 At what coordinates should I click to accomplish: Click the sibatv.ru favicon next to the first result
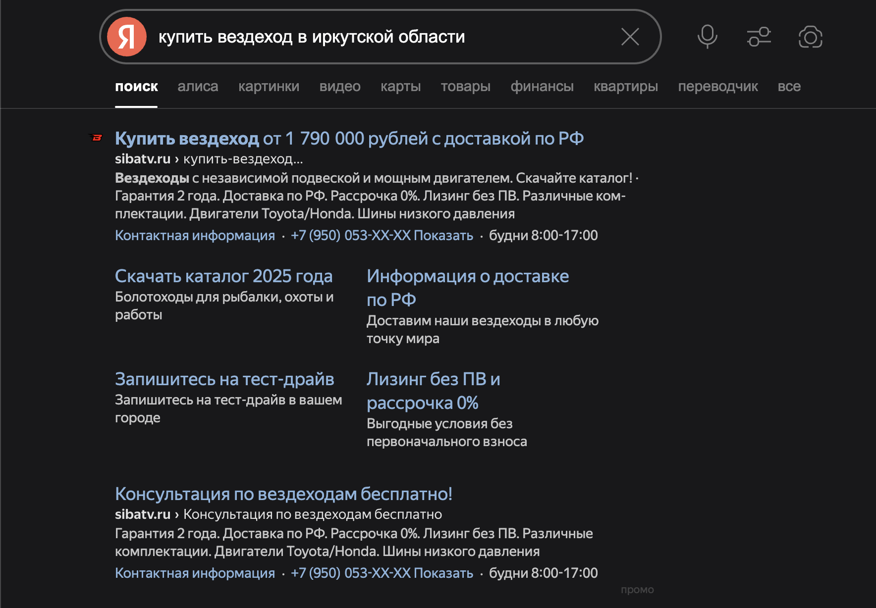pos(96,138)
